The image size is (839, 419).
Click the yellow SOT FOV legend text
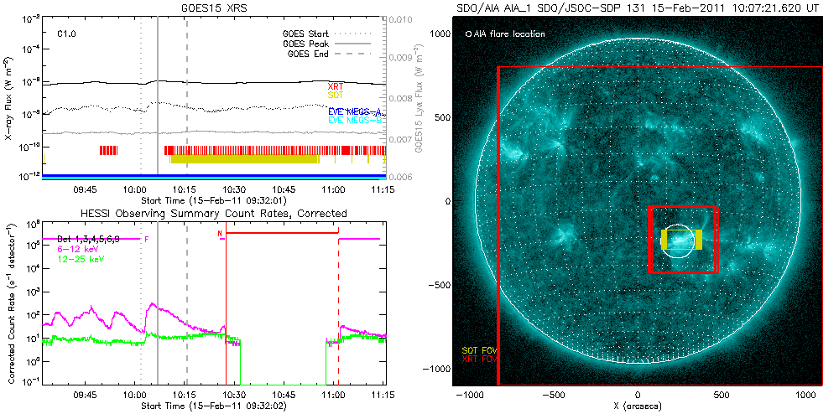(x=476, y=349)
